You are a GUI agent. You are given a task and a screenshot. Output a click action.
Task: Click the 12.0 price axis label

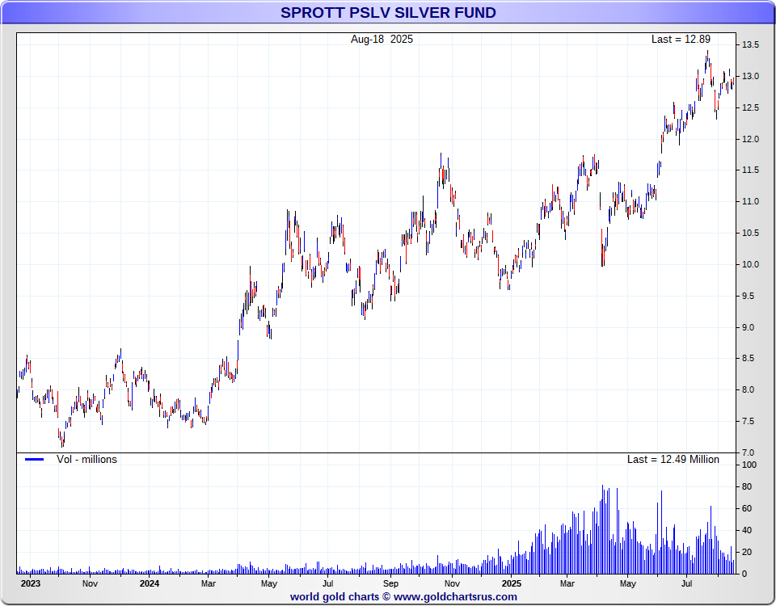click(750, 140)
